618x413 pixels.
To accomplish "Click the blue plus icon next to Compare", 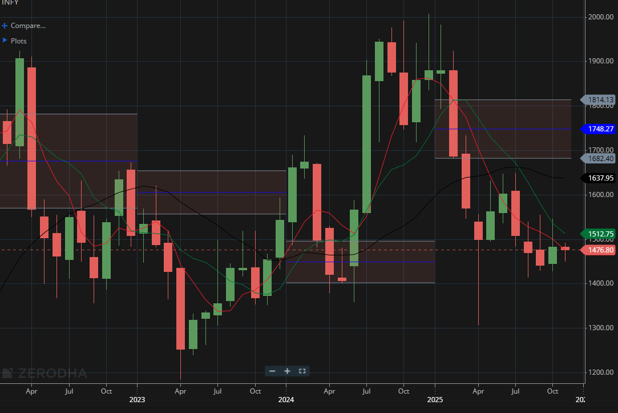I will [5, 25].
